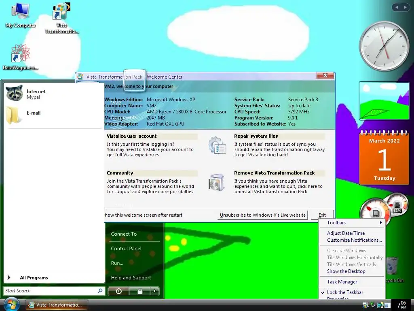The image size is (414, 311).
Task: Click Repair system files heading
Action: 256,136
